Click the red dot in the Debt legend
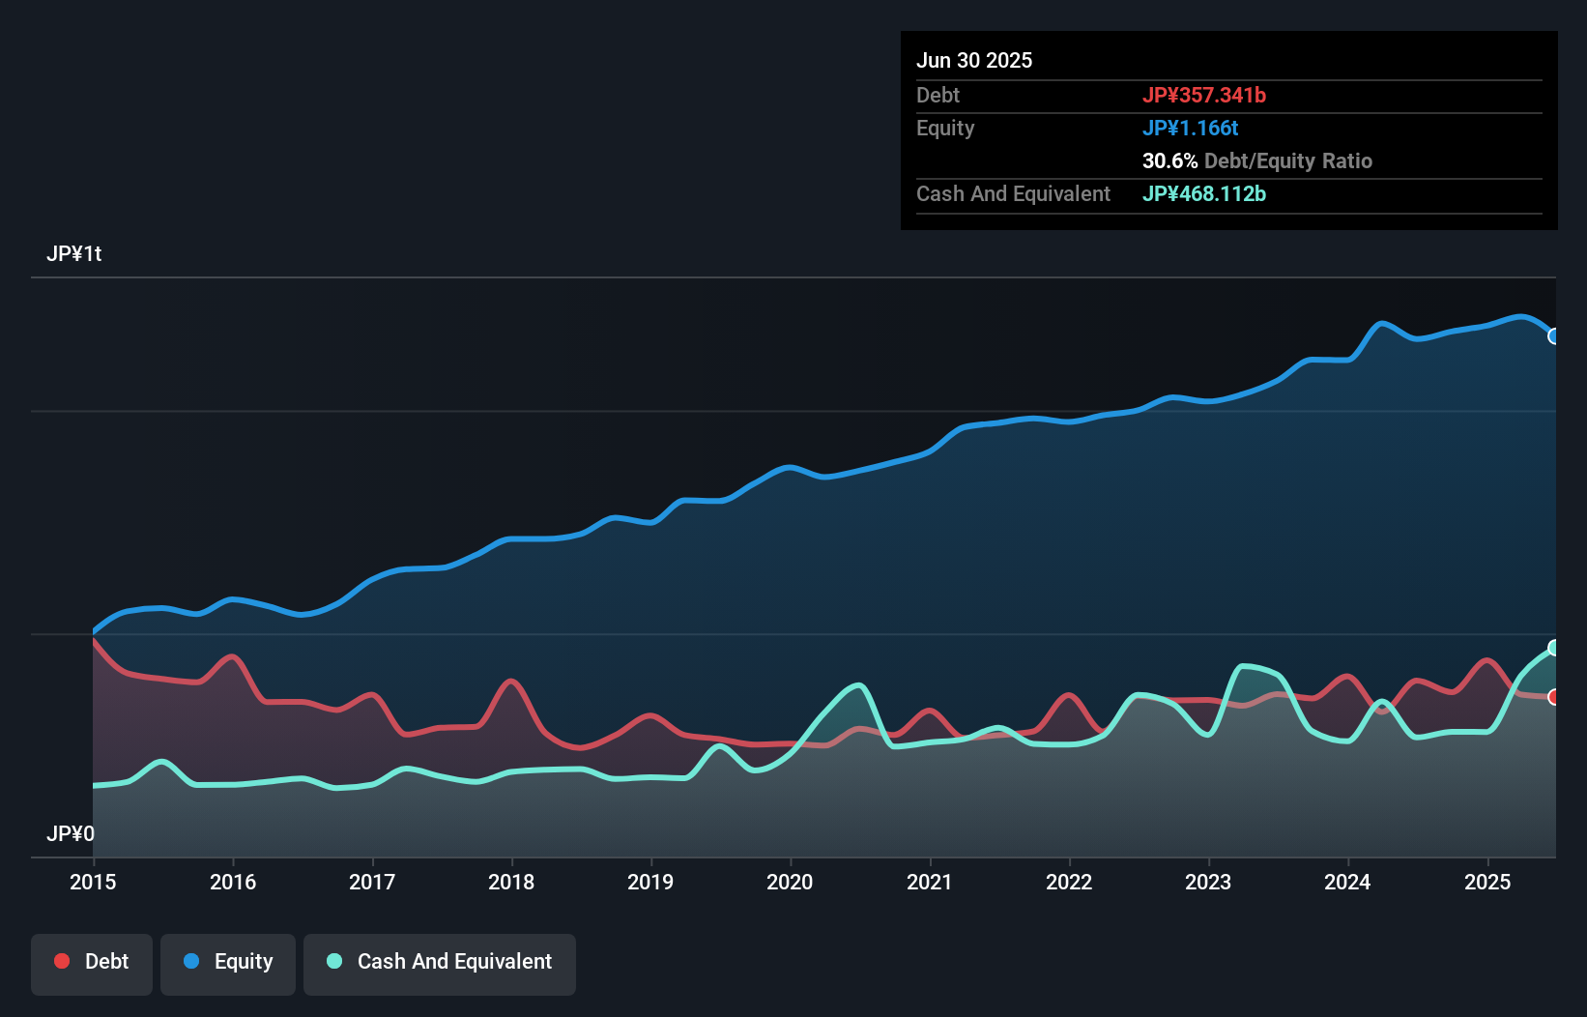 point(62,961)
